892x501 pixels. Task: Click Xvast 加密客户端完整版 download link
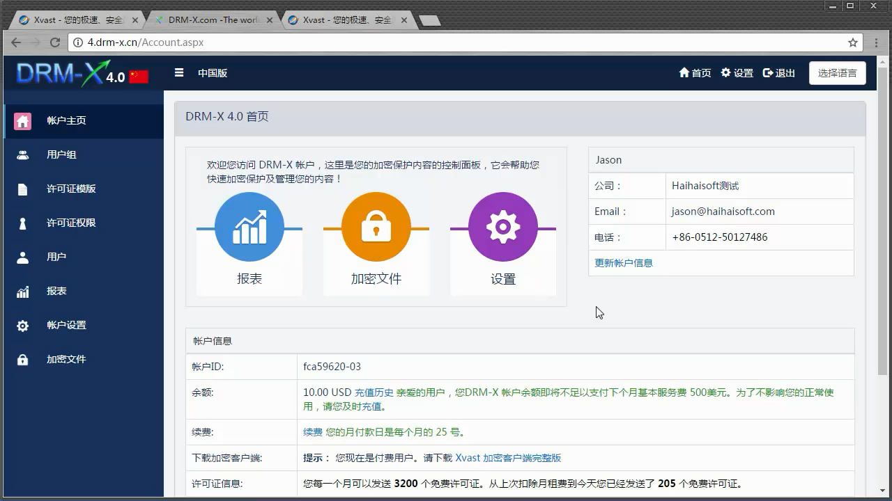(x=508, y=458)
